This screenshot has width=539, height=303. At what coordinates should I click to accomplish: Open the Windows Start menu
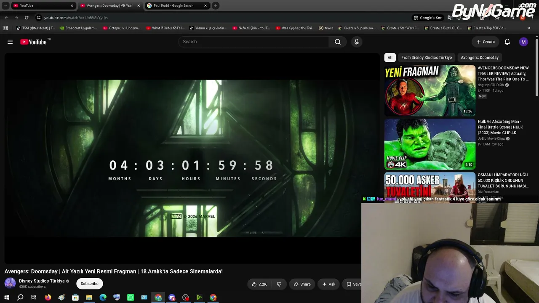coord(6,298)
